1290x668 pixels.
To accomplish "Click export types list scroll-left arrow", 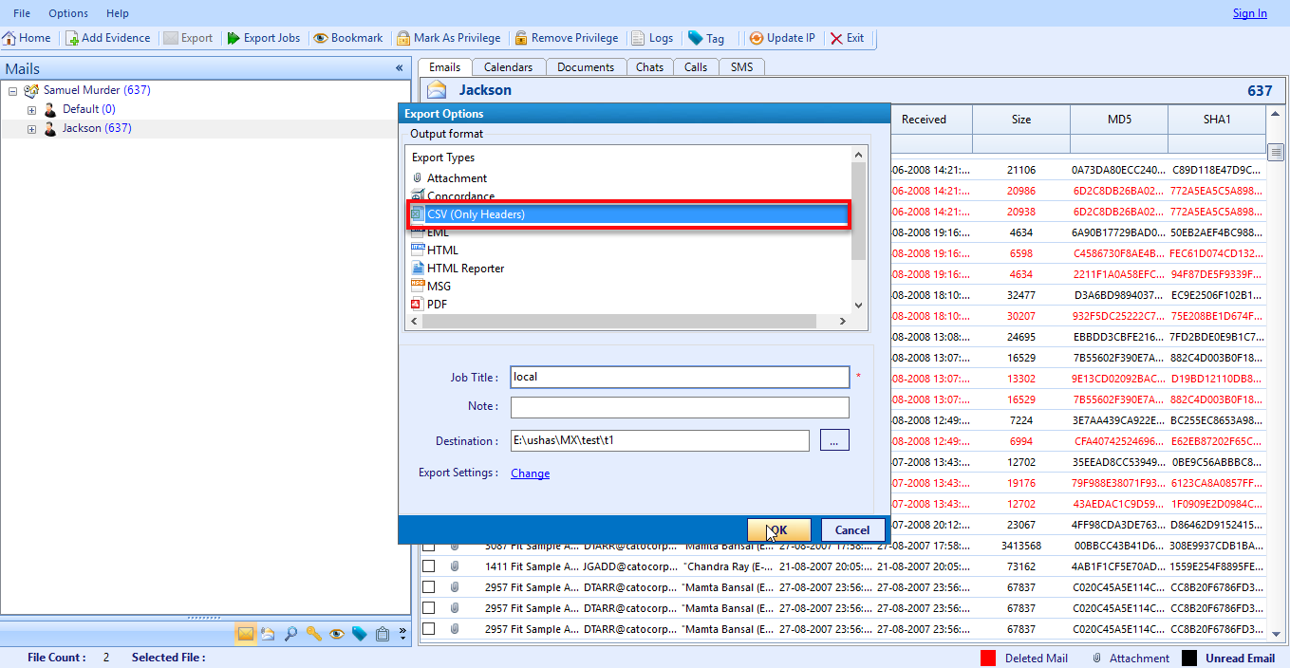I will pos(415,322).
